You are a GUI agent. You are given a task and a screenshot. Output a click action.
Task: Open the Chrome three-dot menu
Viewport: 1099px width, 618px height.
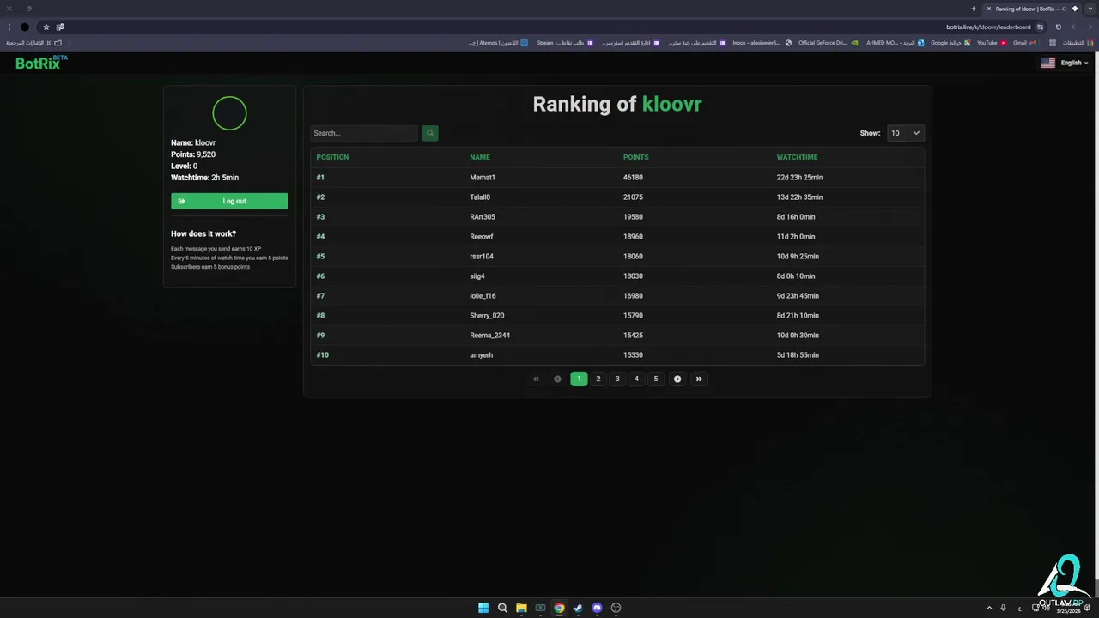click(9, 27)
